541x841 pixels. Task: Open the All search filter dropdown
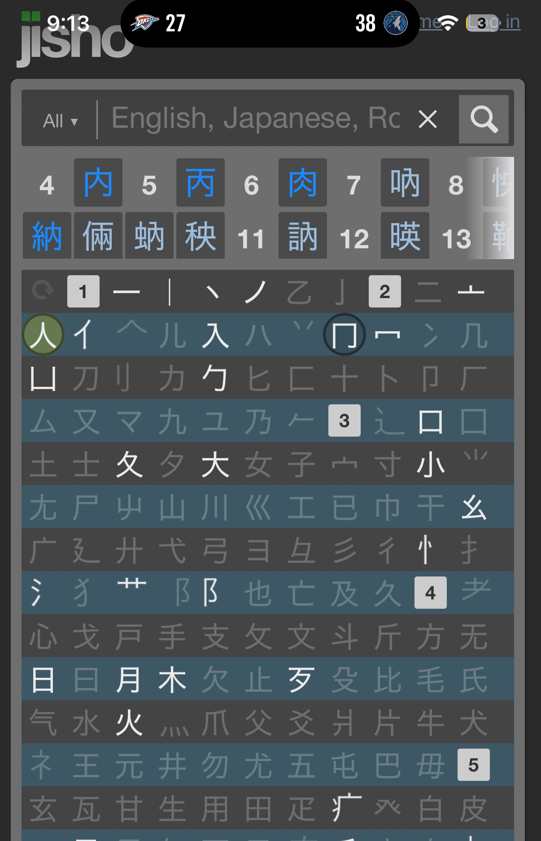(x=61, y=121)
